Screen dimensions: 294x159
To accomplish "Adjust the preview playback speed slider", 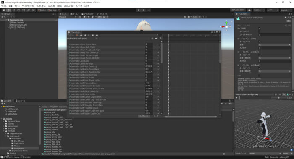I will [279, 98].
